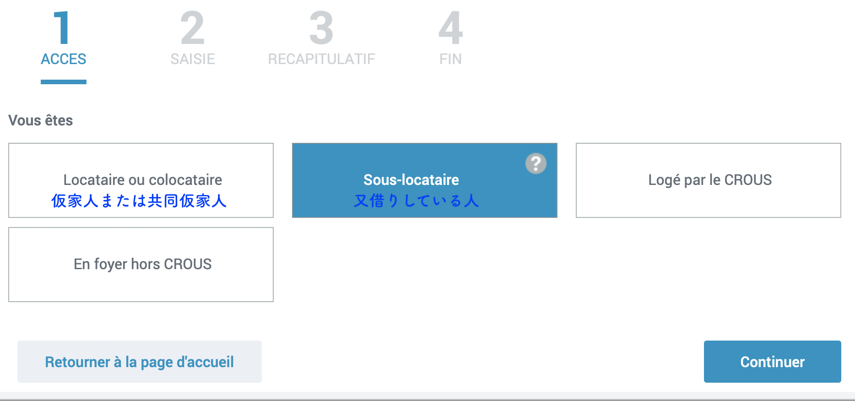855x401 pixels.
Task: Click the large number 1 step indicator
Action: click(x=62, y=28)
